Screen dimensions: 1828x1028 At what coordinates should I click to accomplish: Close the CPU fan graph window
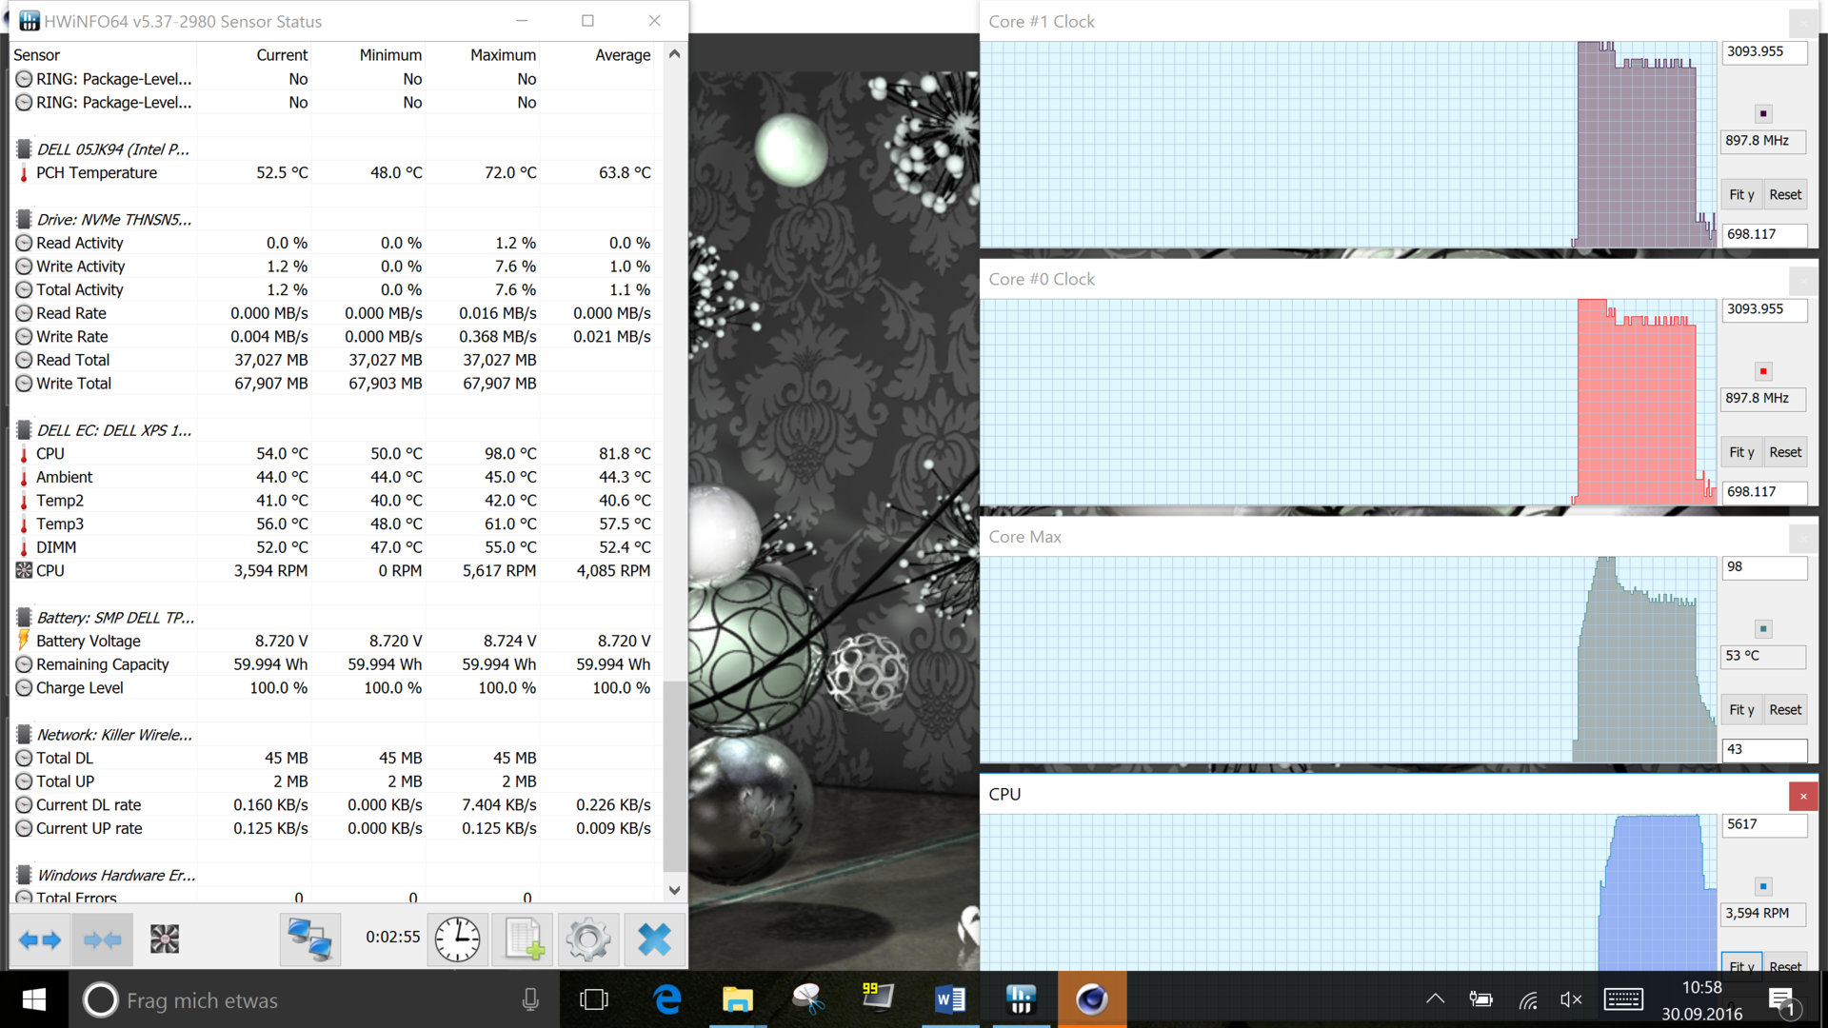1802,796
